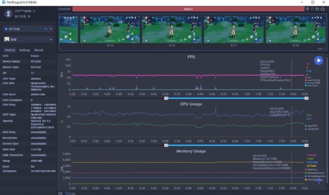The image size is (329, 195).
Task: Click the red label1 scene bar
Action: [x=188, y=9]
